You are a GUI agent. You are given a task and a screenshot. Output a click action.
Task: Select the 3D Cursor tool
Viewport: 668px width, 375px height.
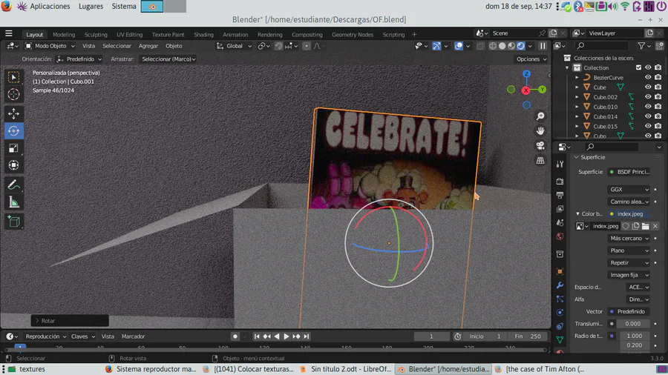(x=13, y=94)
